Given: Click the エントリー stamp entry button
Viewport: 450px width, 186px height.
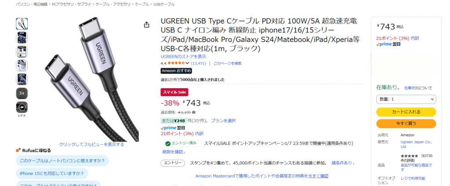Looking at the screenshot, I should coord(173,163).
